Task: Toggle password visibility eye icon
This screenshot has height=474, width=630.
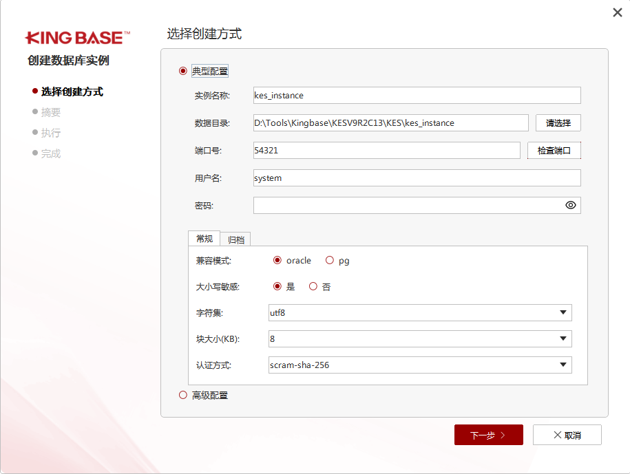Action: point(570,205)
